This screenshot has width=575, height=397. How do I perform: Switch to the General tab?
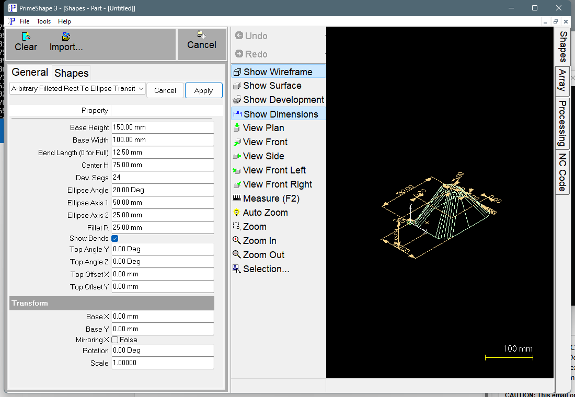30,72
